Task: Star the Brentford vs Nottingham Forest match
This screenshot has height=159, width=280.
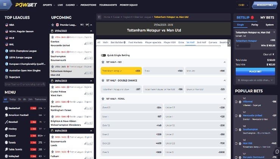Action: [53, 102]
